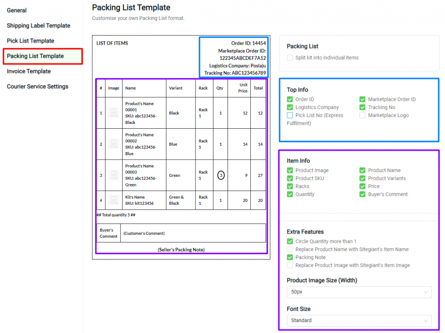Toggle off the Tracking No checkbox
Screen dimensions: 445x333
[362, 107]
